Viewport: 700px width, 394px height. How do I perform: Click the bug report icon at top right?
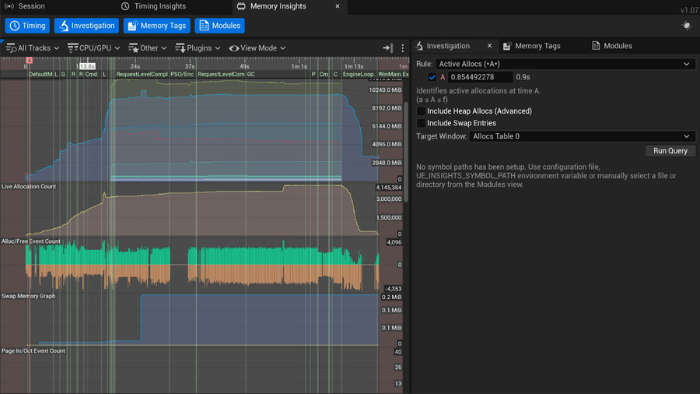(x=687, y=26)
